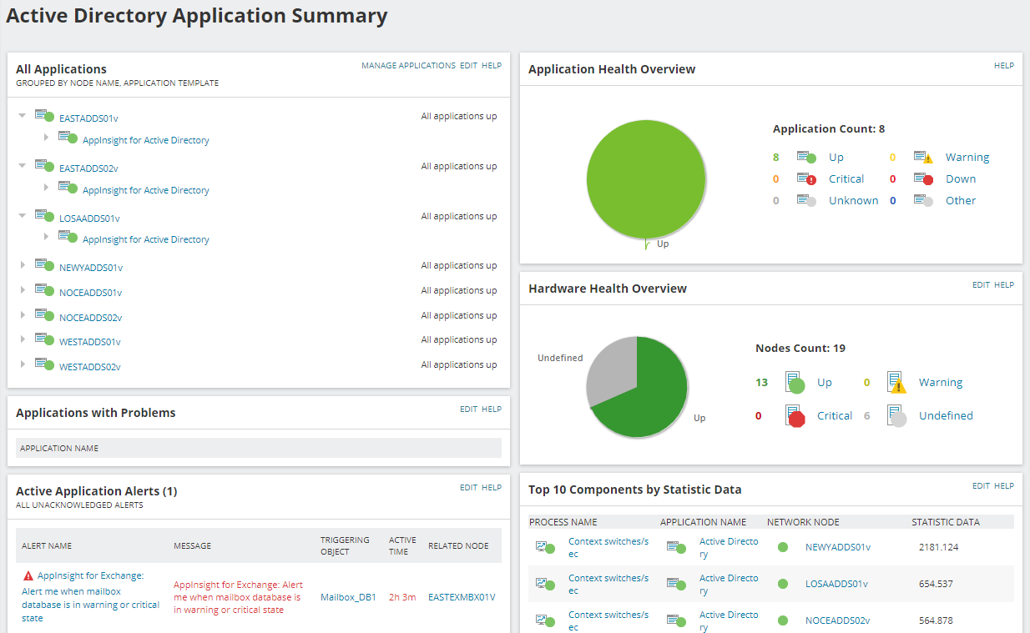The width and height of the screenshot is (1030, 633).
Task: Click the WESTADDS02v node status icon
Action: click(x=44, y=364)
